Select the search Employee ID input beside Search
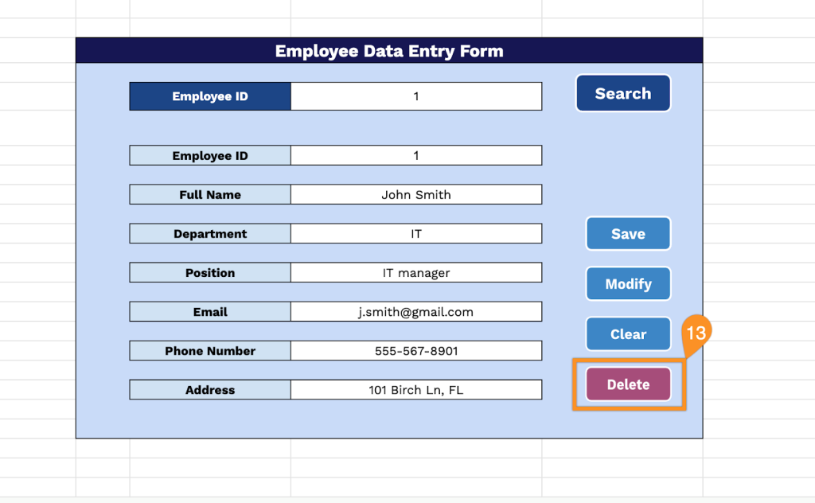The width and height of the screenshot is (815, 503). [415, 96]
